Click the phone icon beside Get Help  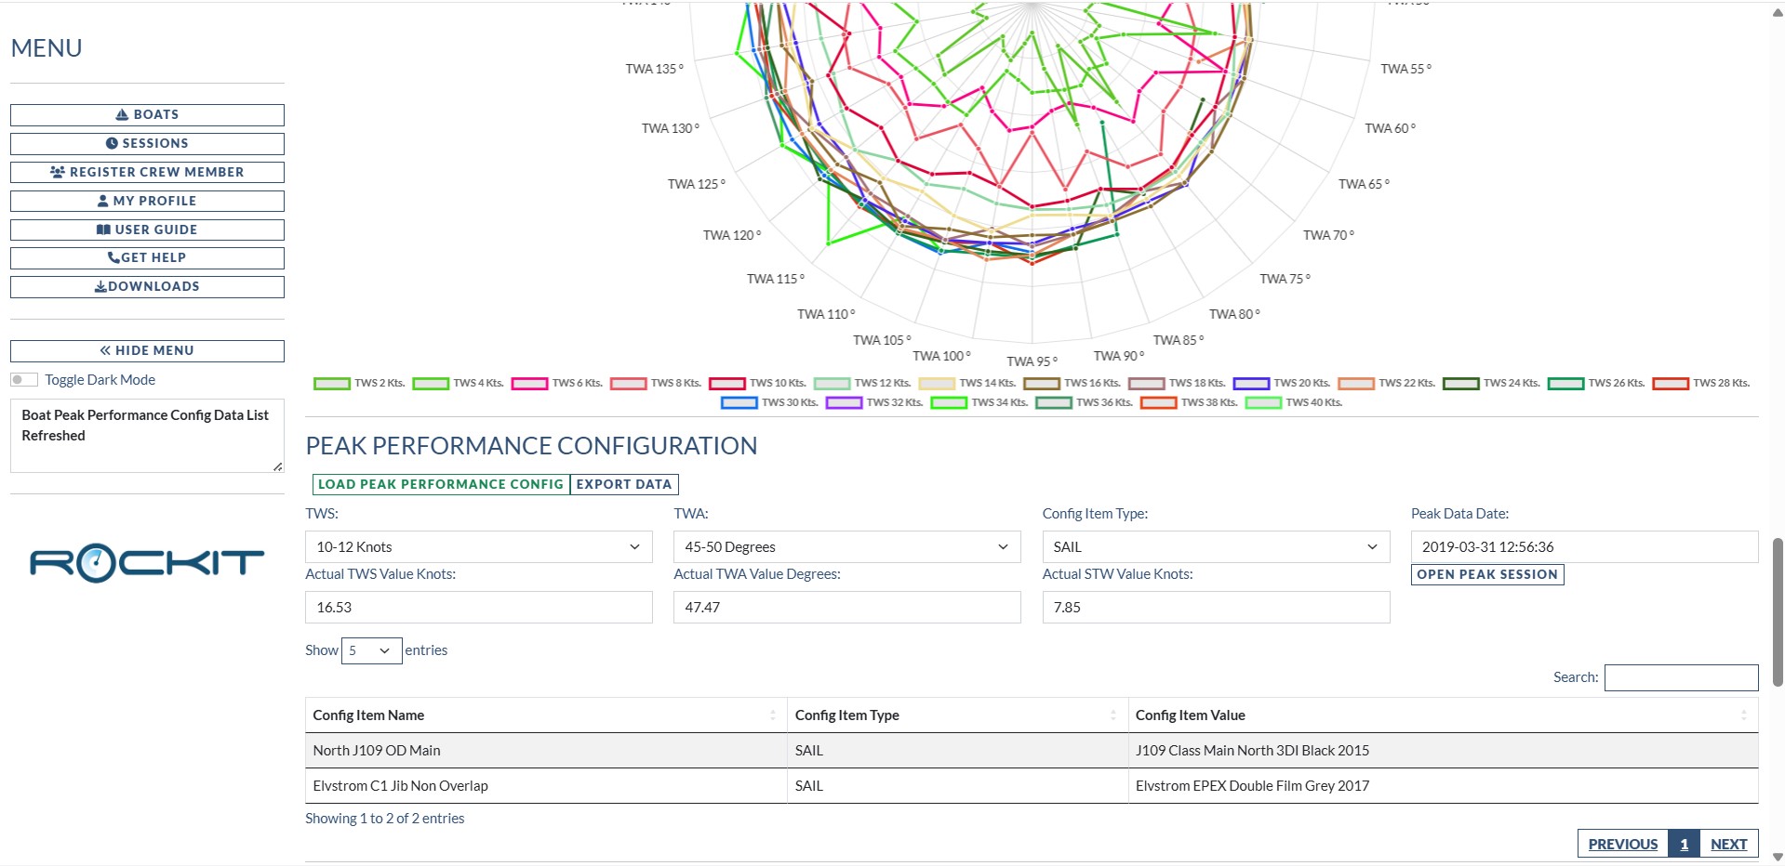point(113,258)
